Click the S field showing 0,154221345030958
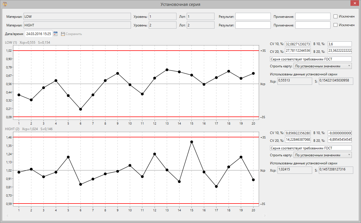This screenshot has width=361, height=223. point(336,81)
